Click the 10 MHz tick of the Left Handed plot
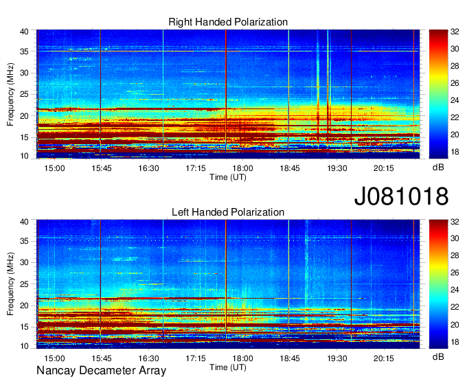467x379 pixels. 24,346
